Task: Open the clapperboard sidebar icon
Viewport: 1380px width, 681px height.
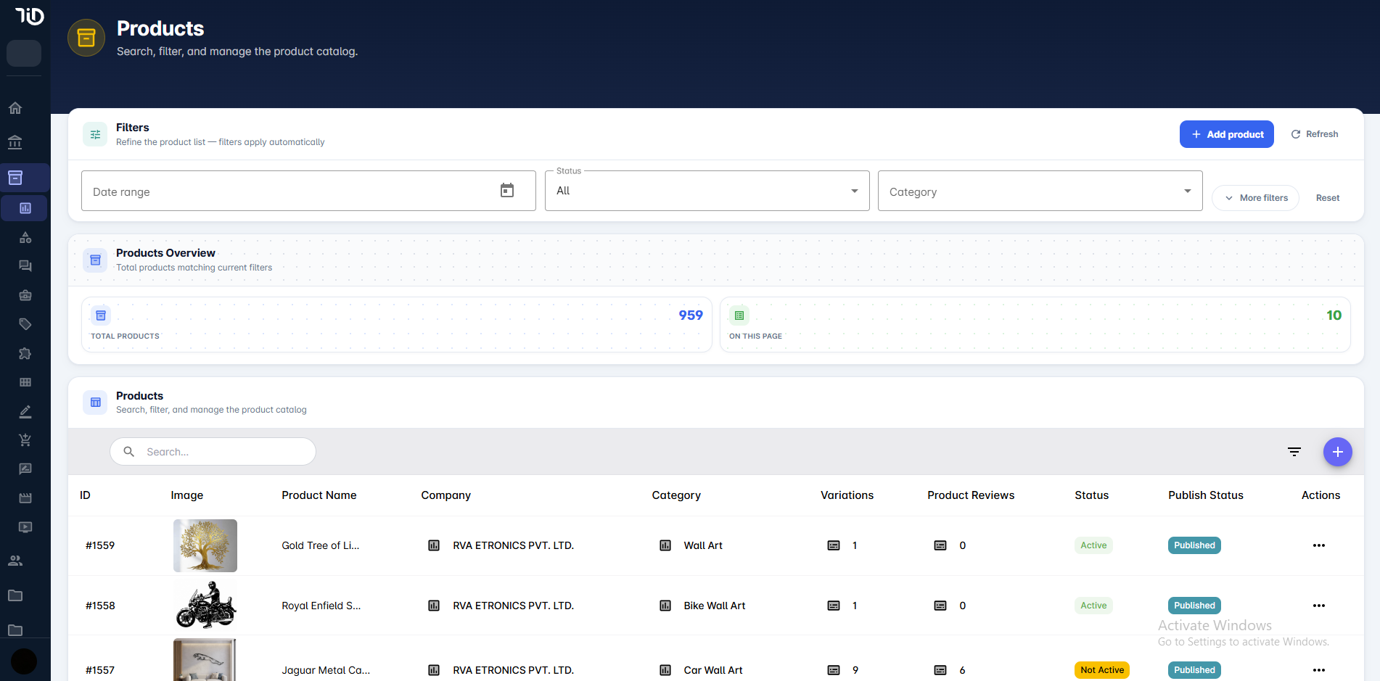Action: (x=25, y=498)
